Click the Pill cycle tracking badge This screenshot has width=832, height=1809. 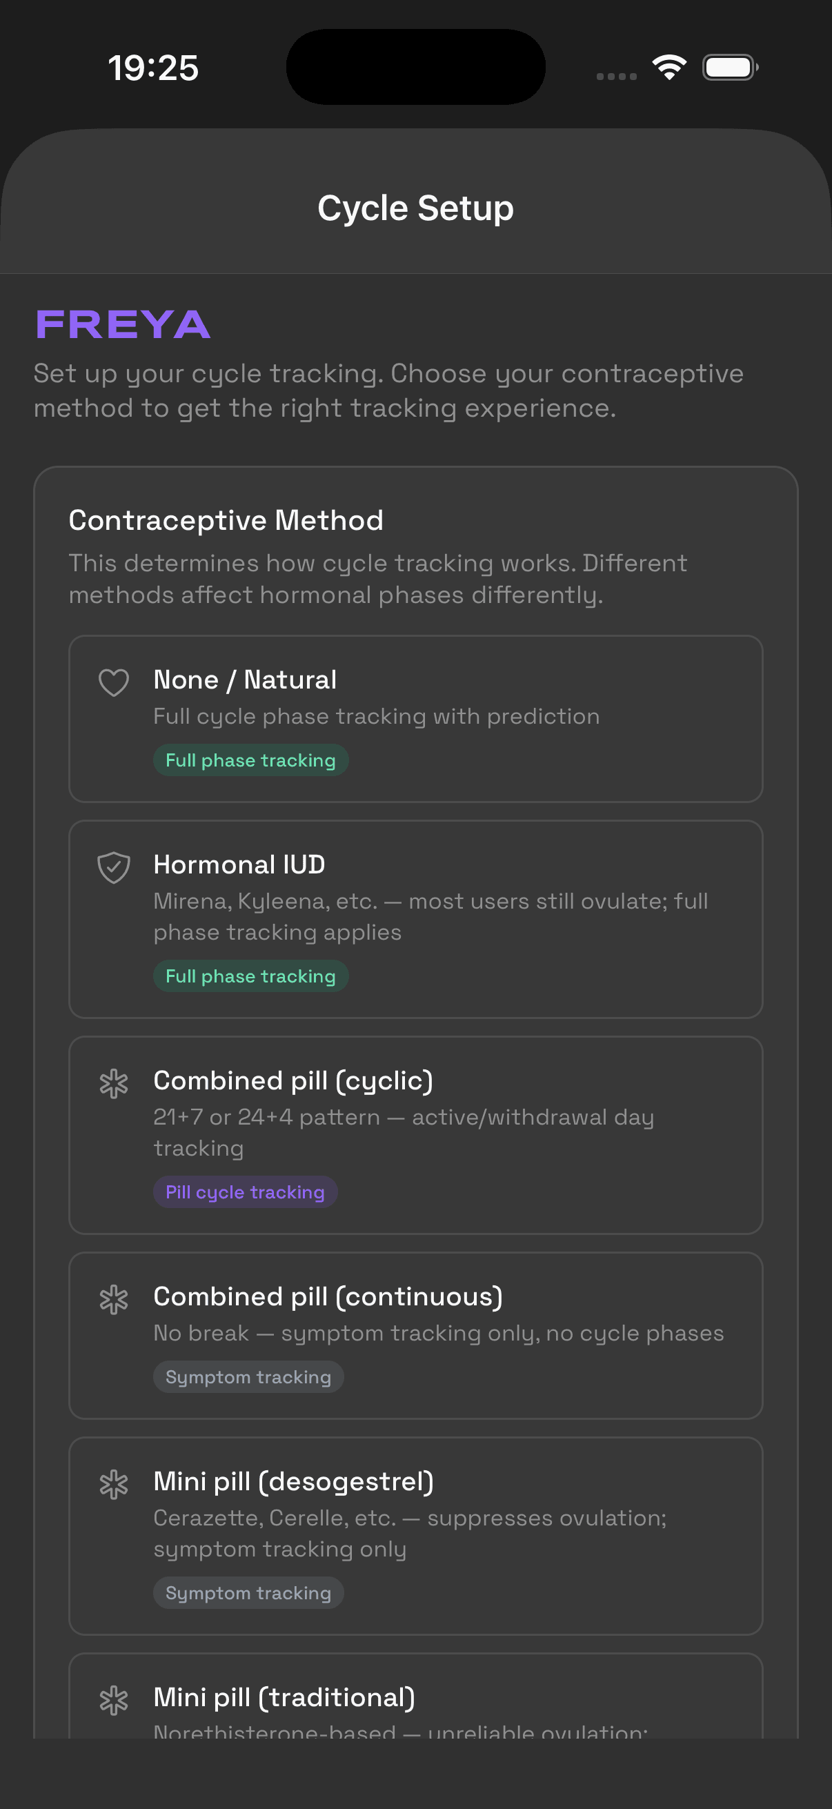click(x=244, y=1192)
